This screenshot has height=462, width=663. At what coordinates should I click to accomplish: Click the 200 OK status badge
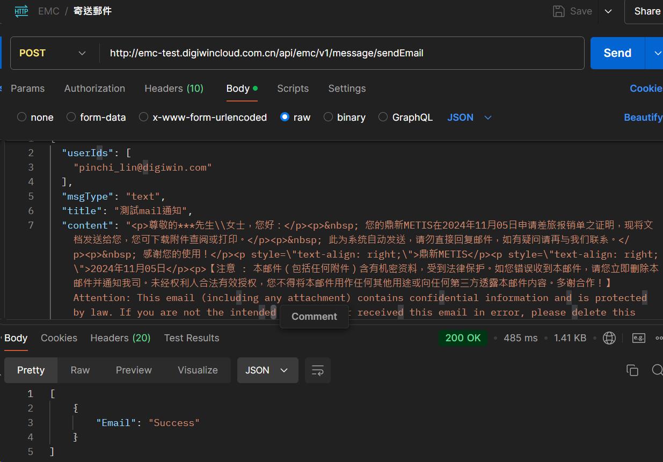click(463, 338)
